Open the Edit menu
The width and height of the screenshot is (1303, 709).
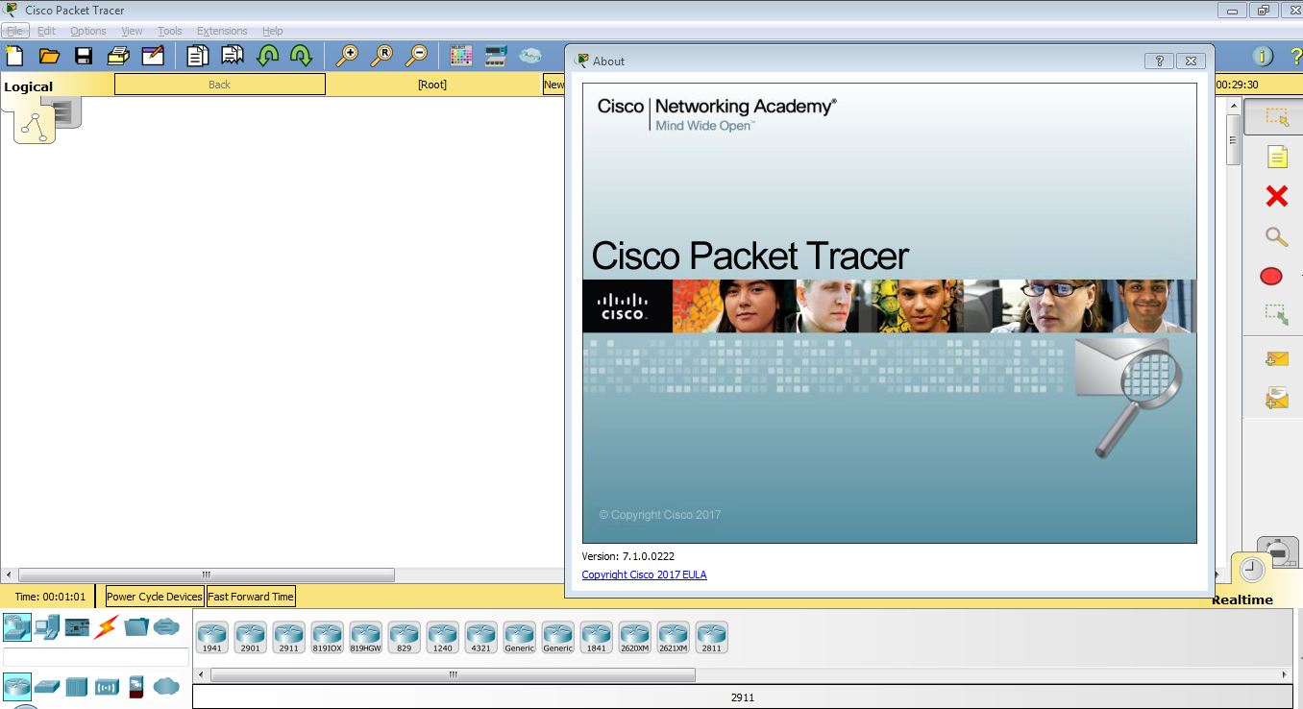pos(46,31)
